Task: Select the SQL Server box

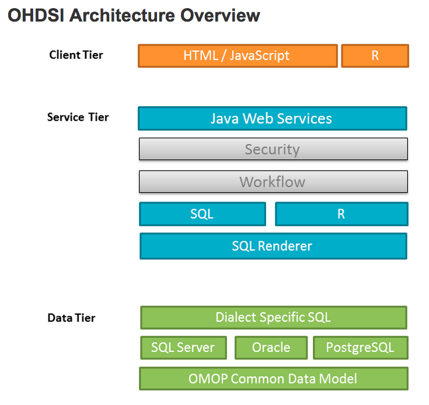Action: pyautogui.click(x=183, y=348)
